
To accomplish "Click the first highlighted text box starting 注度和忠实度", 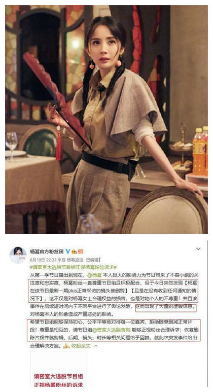I will [113, 291].
